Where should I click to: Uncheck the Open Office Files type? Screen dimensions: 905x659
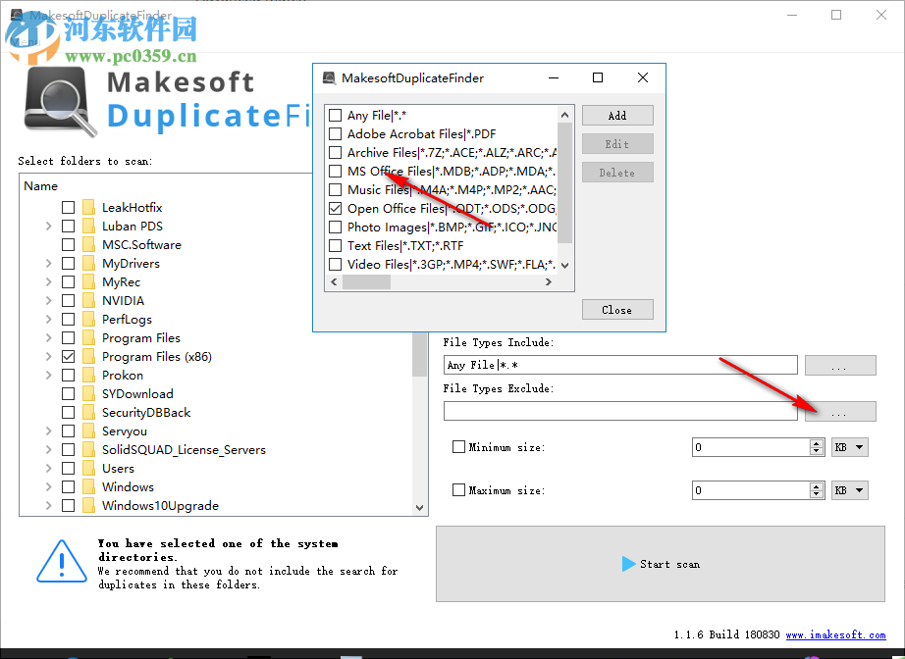click(x=335, y=208)
